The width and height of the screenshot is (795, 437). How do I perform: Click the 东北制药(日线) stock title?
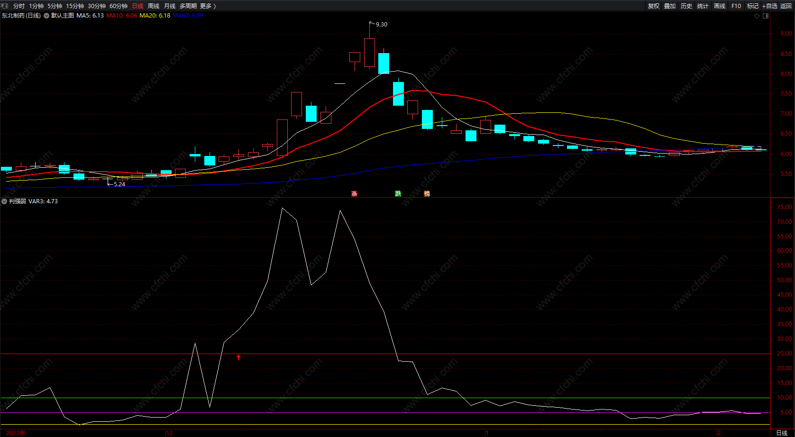21,16
